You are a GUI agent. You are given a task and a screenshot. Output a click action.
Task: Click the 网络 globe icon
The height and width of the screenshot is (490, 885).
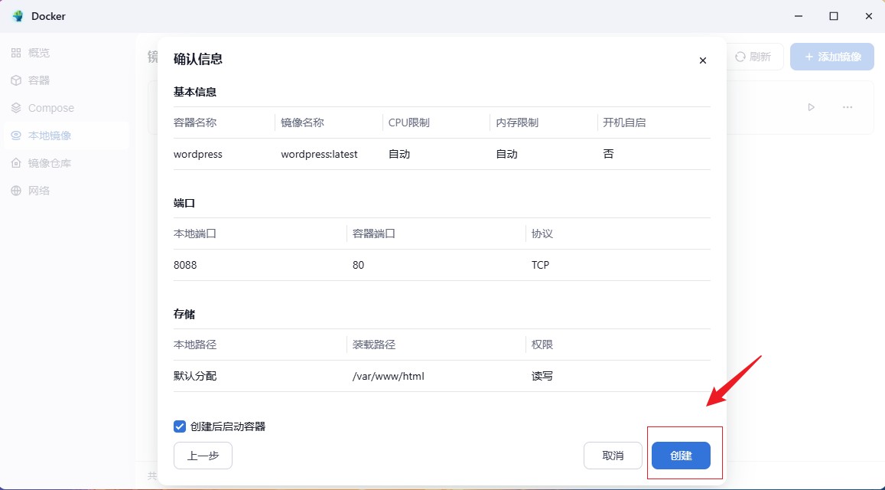pyautogui.click(x=16, y=191)
